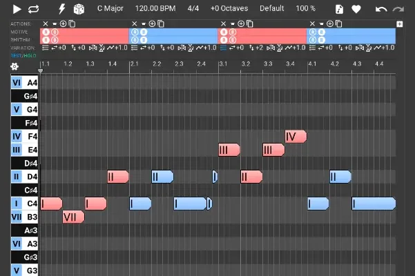Undo the last action
415x276 pixels.
point(381,9)
